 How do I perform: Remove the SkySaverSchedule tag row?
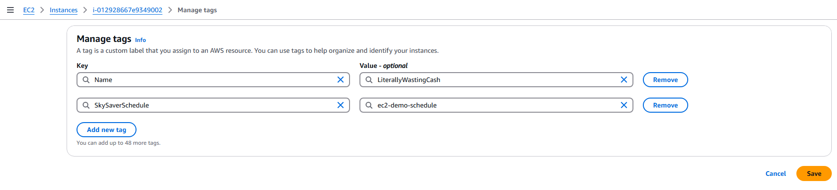(665, 105)
